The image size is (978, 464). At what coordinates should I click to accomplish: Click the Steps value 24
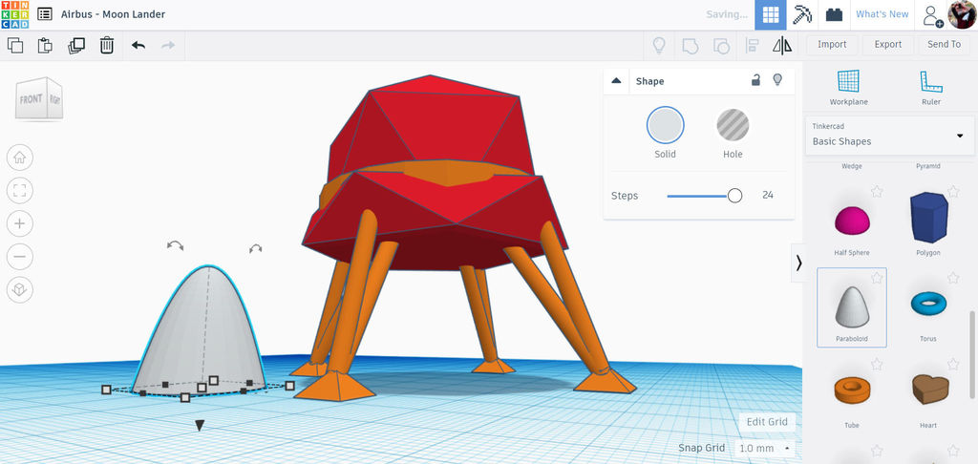pos(768,195)
